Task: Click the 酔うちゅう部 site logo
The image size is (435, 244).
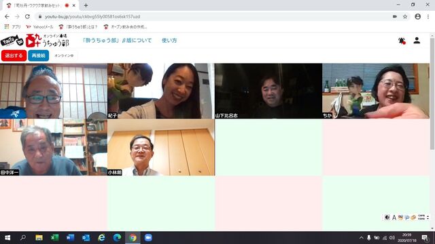Action: 35,41
